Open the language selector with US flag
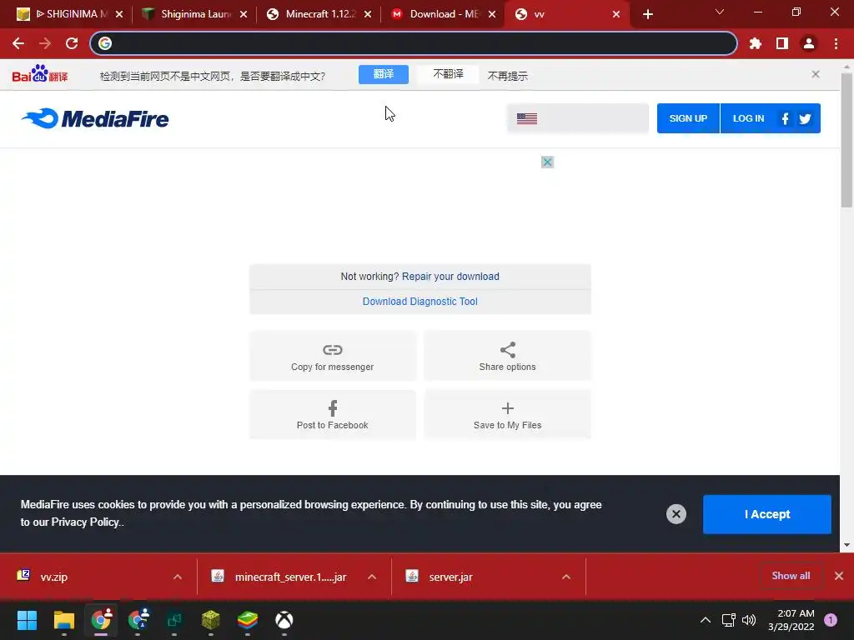Screen dimensions: 854x640 click(578, 118)
